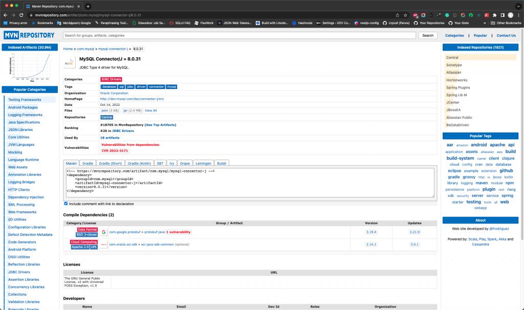This screenshot has width=524, height=310.
Task: Open the Grammarly extension icon
Action: click(447, 15)
